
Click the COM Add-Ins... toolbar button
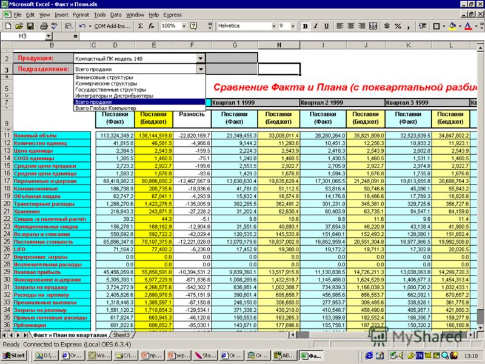(x=112, y=26)
